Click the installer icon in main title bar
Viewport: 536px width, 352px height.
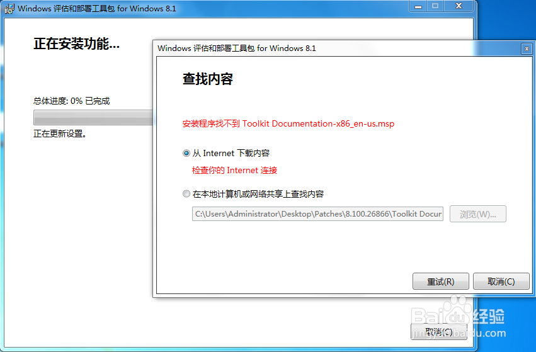pyautogui.click(x=9, y=9)
